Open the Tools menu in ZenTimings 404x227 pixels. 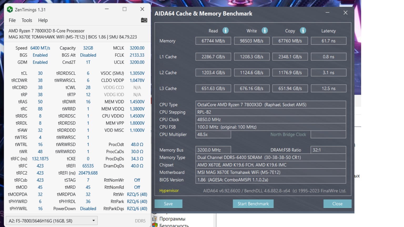tap(27, 20)
